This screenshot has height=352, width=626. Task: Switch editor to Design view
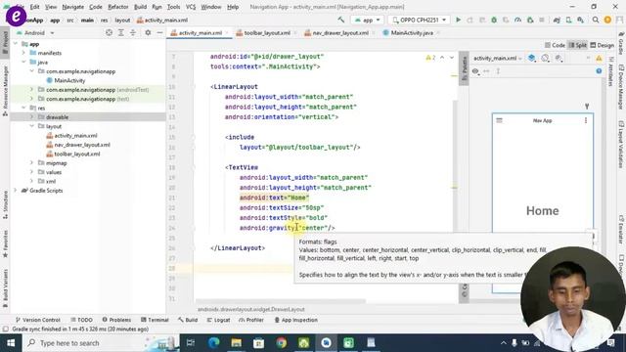[x=603, y=45]
